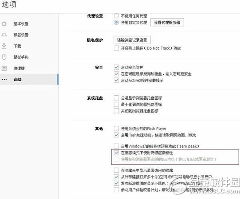240x199 pixels.
Task: Toggle the 从外部链接打开多个QQ空间 checkbox
Action: pos(116,177)
